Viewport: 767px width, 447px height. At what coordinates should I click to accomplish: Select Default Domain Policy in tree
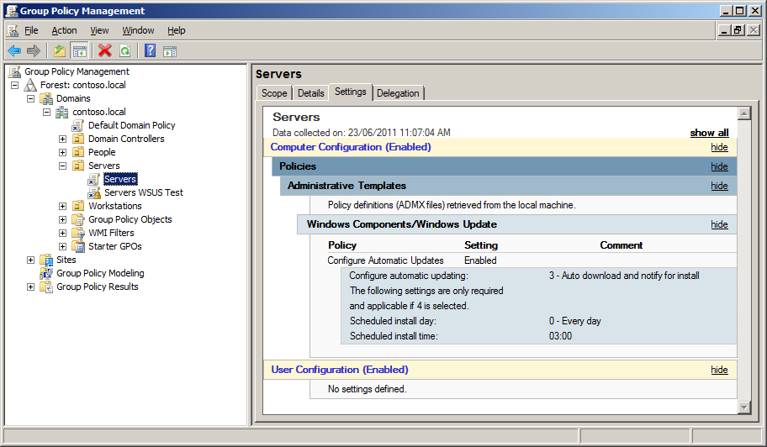[131, 125]
